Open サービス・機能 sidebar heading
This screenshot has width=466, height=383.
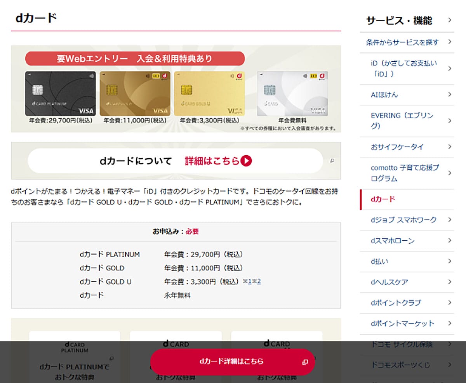tap(399, 21)
